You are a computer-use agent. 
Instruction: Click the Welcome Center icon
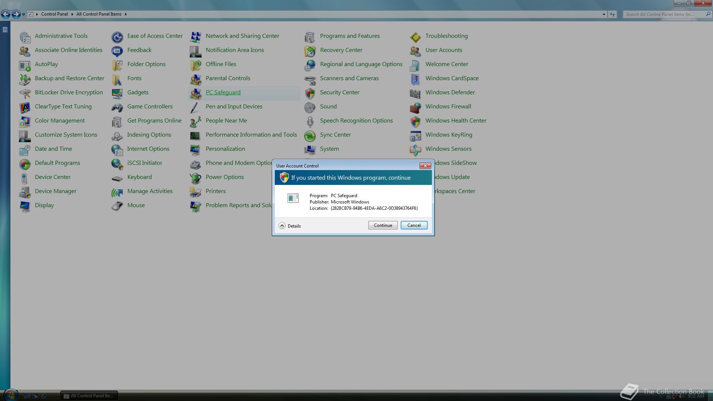(x=416, y=65)
